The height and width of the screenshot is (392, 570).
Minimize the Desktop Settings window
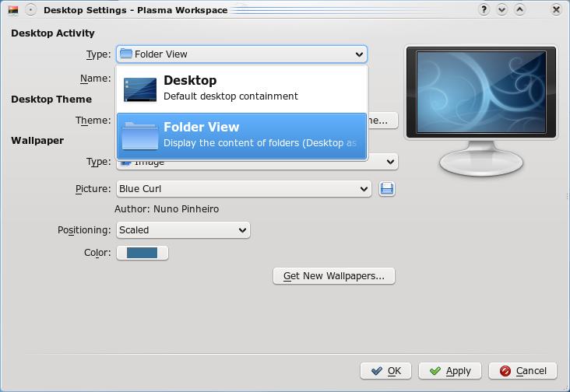[x=502, y=10]
